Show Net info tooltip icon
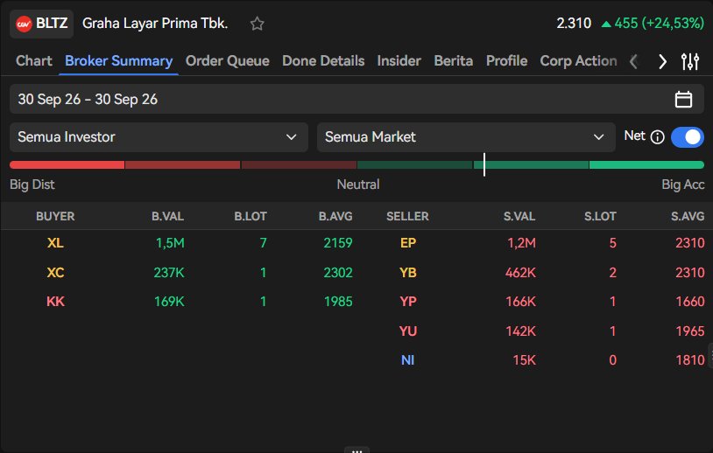 coord(658,136)
